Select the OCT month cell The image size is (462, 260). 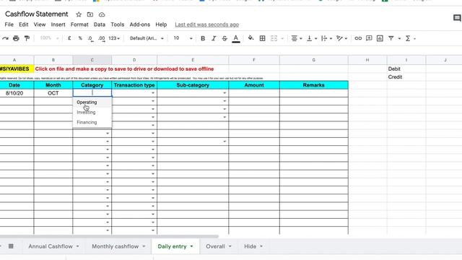pyautogui.click(x=53, y=93)
